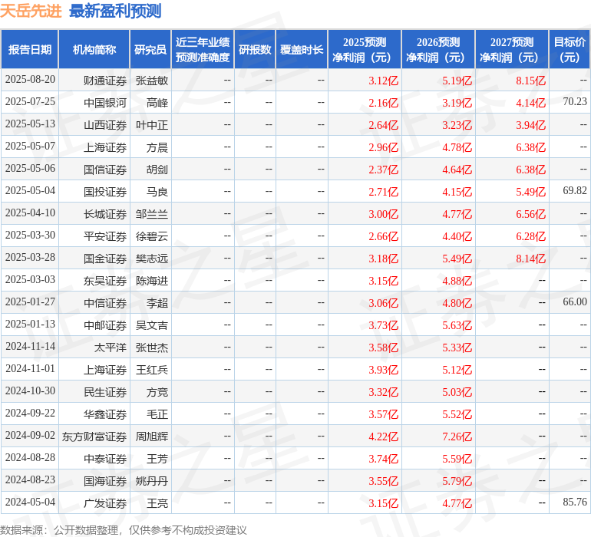Click the 6.56亿 forecast value
Image resolution: width=591 pixels, height=537 pixels.
[530, 214]
